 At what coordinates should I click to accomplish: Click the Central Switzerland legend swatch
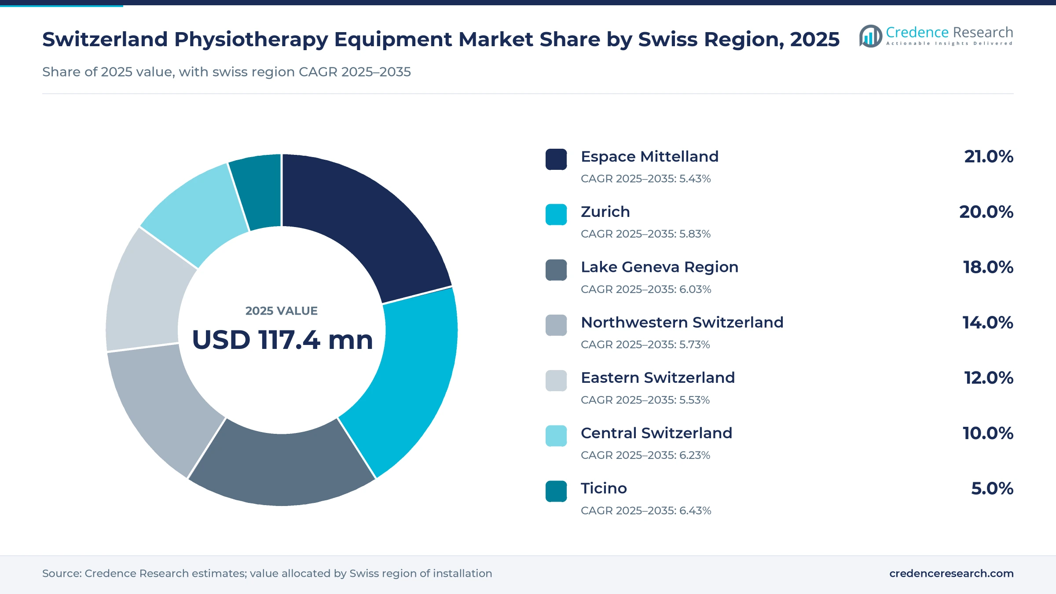pos(556,436)
